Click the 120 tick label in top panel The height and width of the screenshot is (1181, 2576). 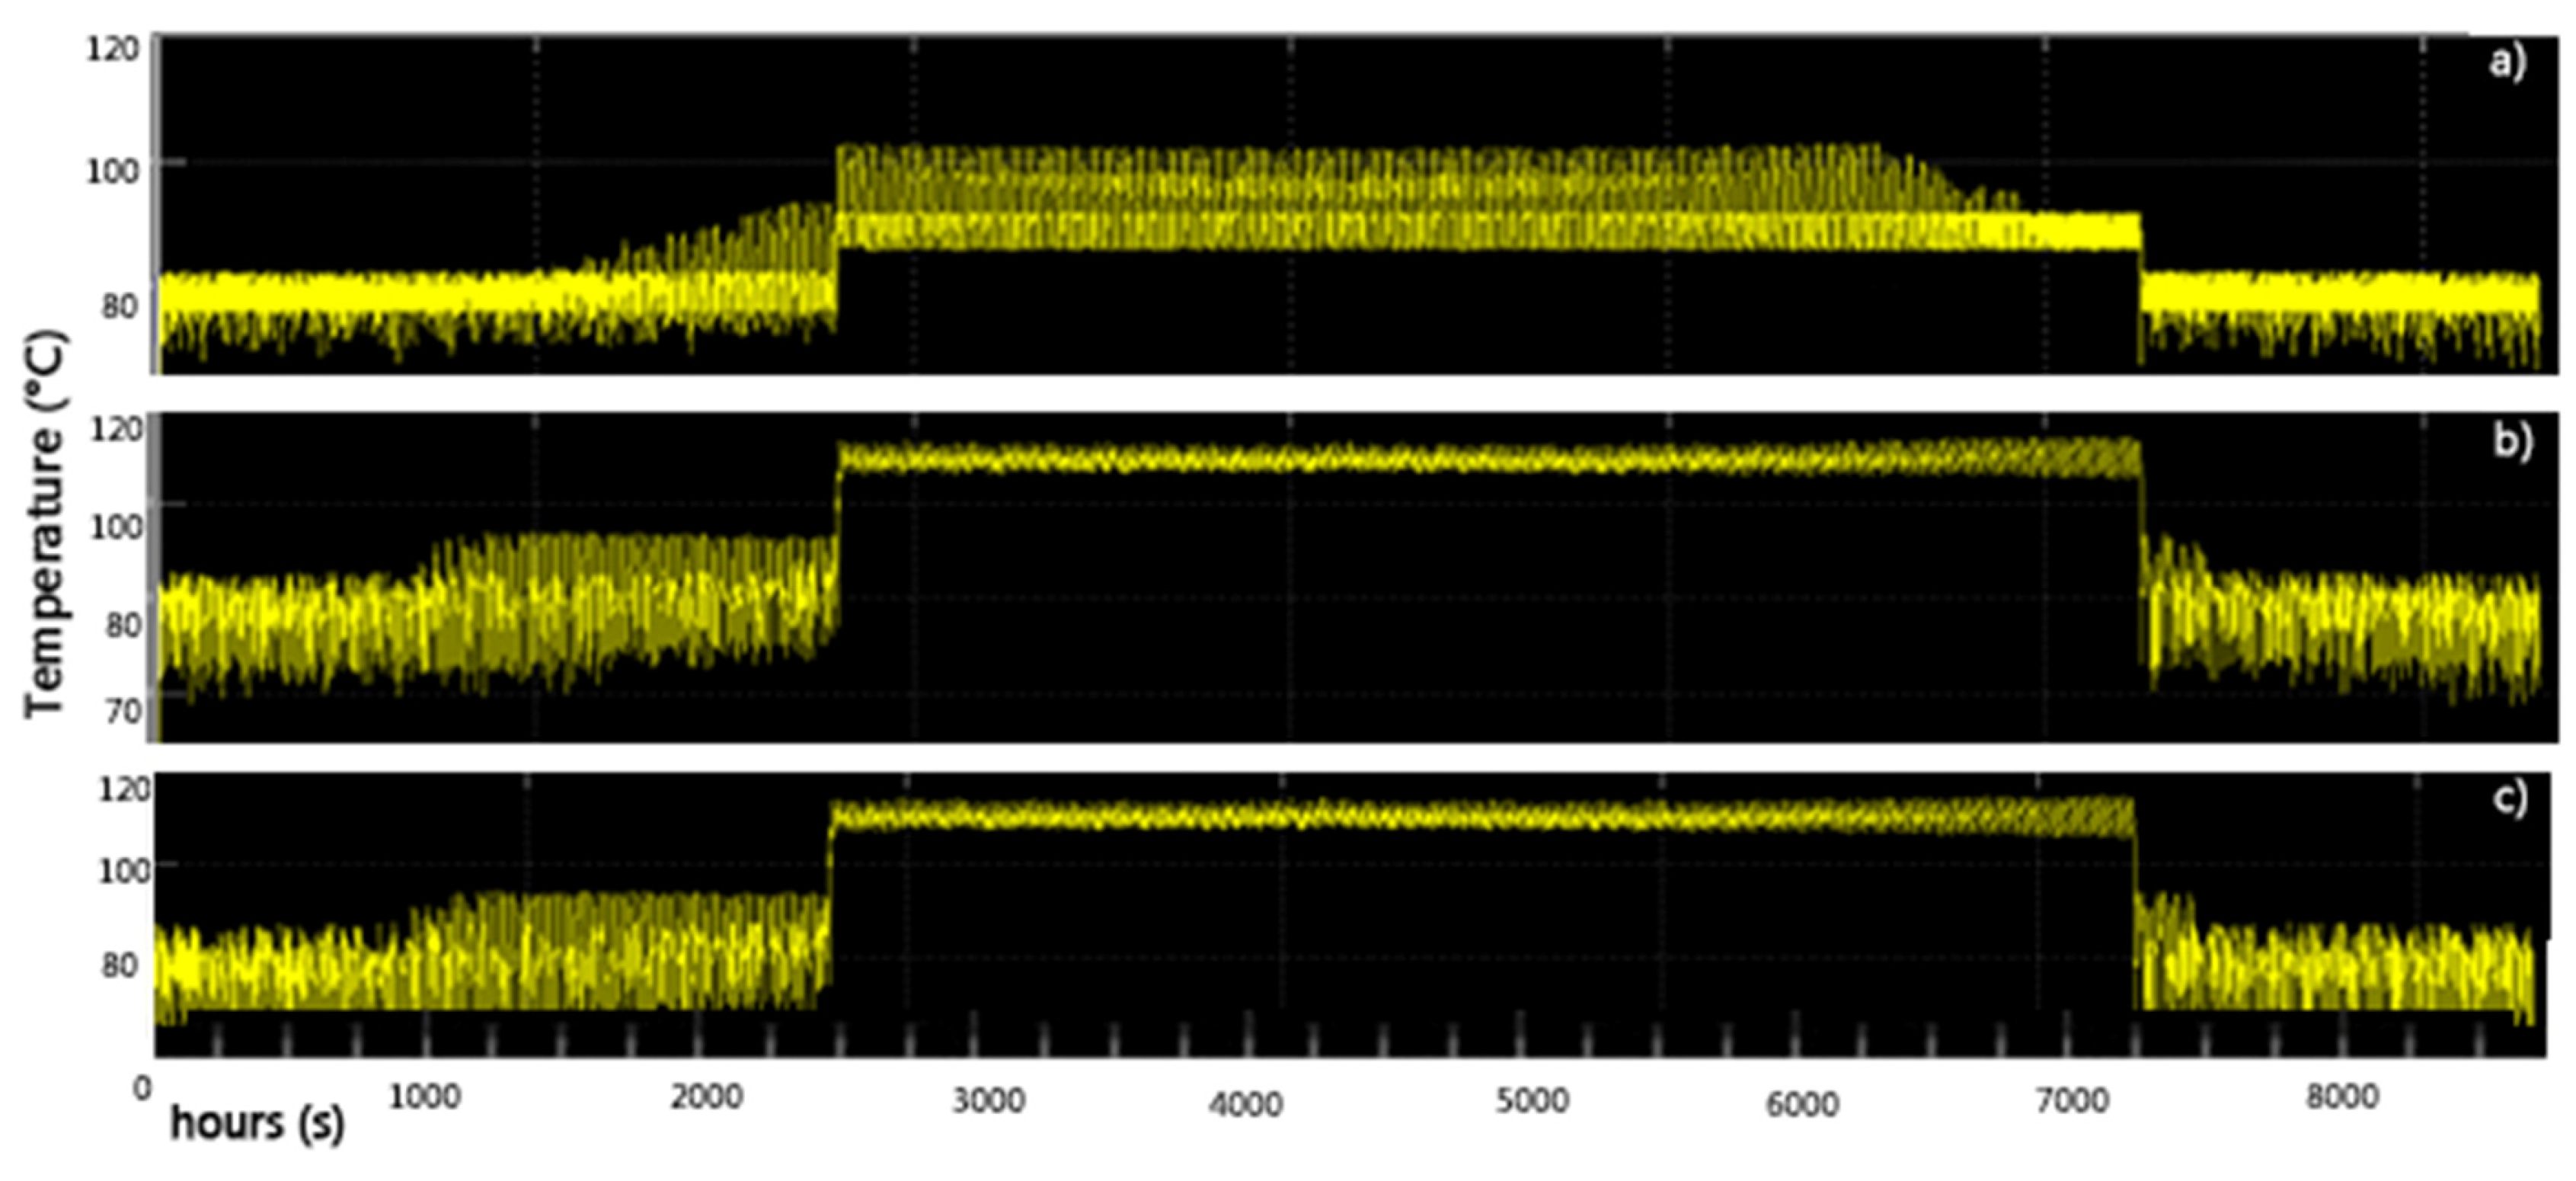click(112, 48)
